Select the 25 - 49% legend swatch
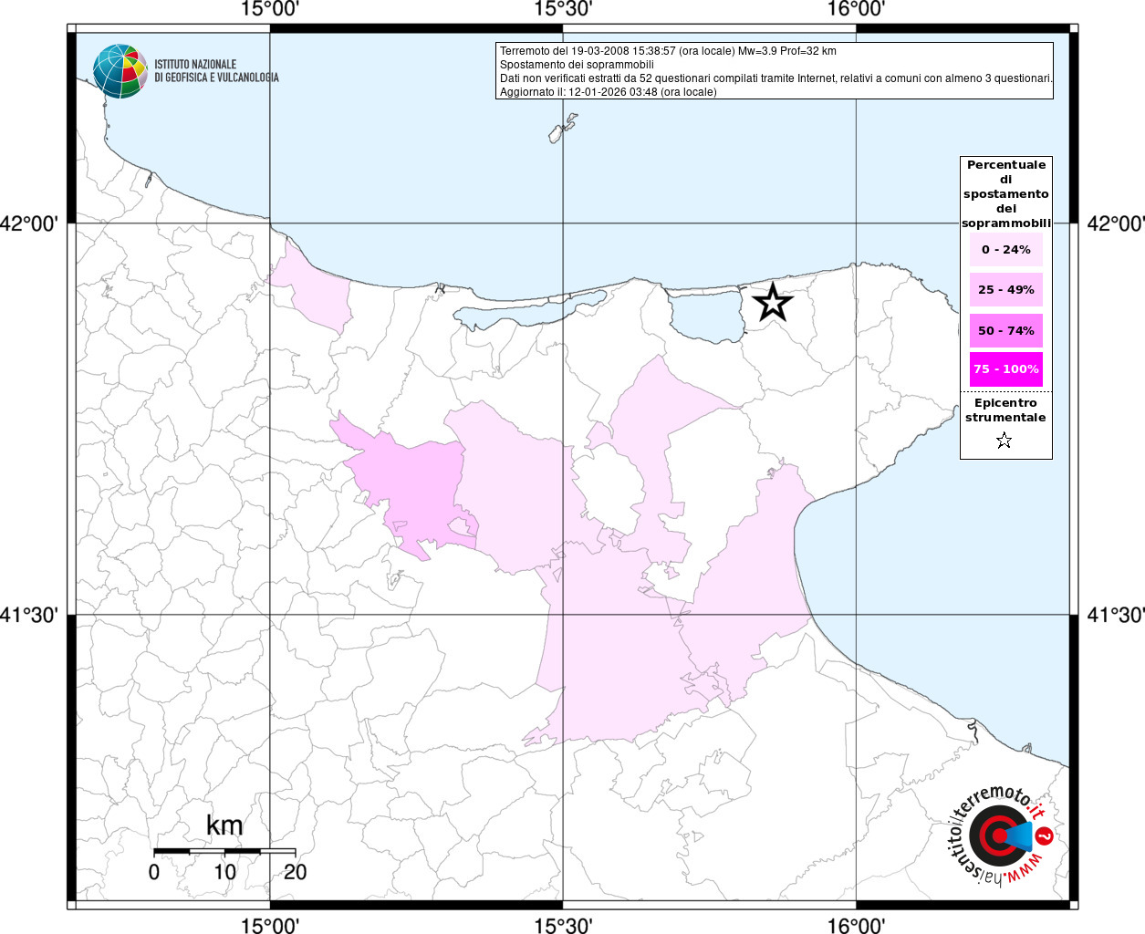This screenshot has width=1145, height=934. pyautogui.click(x=1006, y=290)
